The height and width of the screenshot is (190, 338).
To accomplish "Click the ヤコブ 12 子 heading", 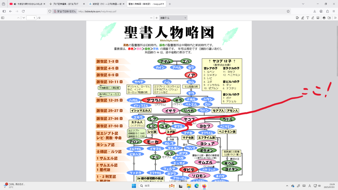I will [x=222, y=61].
